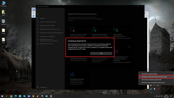This screenshot has width=174, height=98.
Task: Open Управление приложениями/браузером in the sidebar
Action: tap(51, 33)
